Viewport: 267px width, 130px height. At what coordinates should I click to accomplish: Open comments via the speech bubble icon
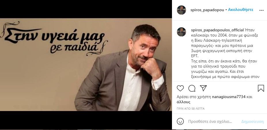(x=192, y=88)
